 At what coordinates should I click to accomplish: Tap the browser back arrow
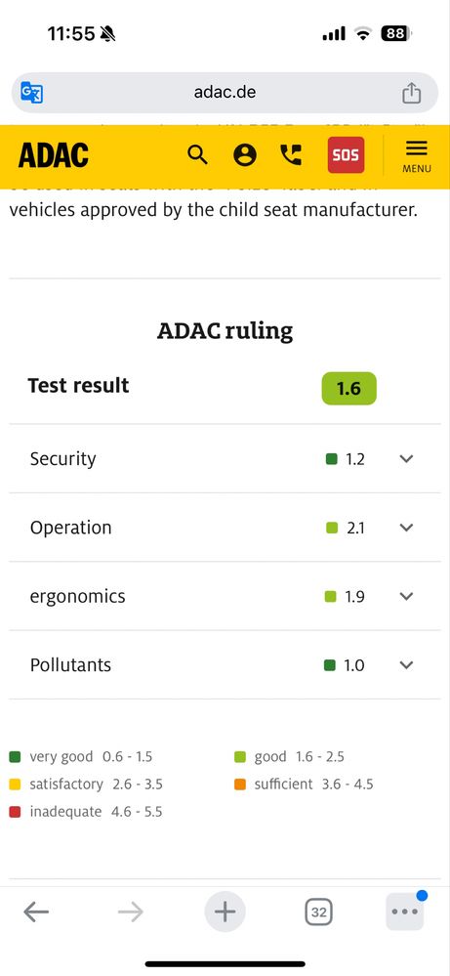[36, 912]
